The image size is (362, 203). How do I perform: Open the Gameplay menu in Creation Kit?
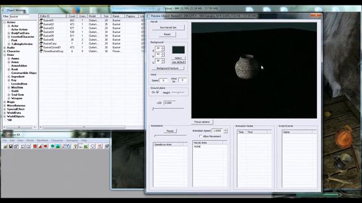point(72,140)
